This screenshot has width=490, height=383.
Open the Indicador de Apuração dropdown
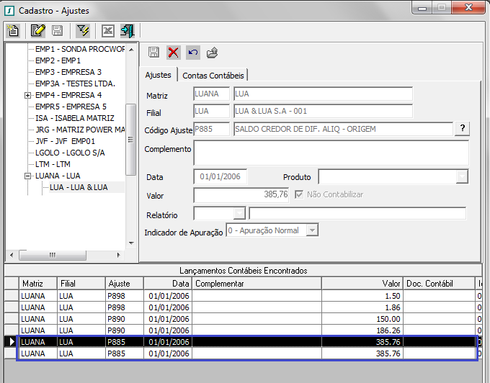[x=312, y=230]
